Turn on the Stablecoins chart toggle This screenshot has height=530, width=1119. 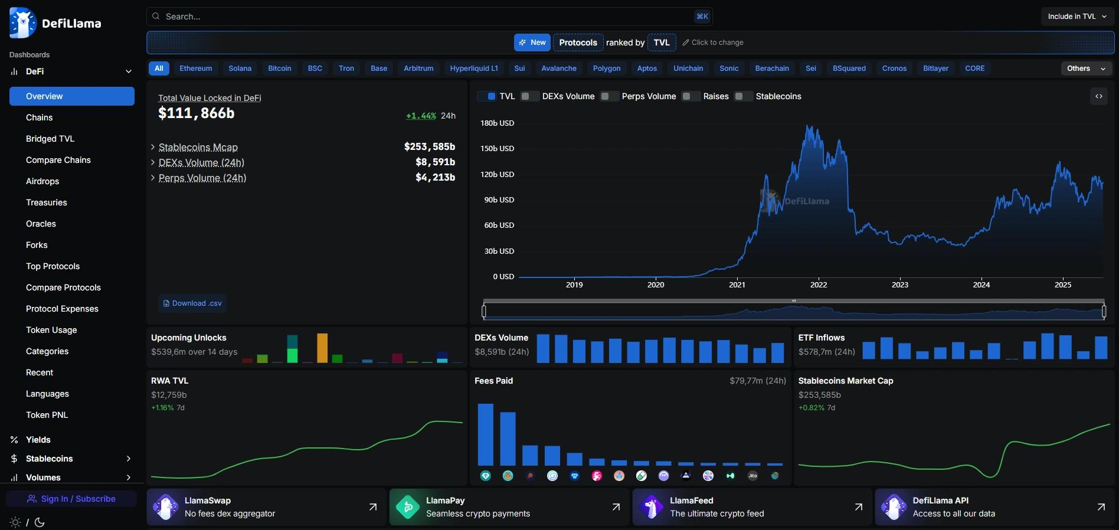pos(743,96)
